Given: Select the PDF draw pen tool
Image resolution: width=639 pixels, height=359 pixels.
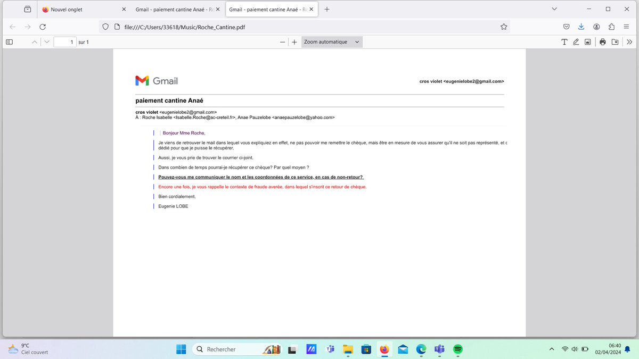Looking at the screenshot, I should click(576, 42).
